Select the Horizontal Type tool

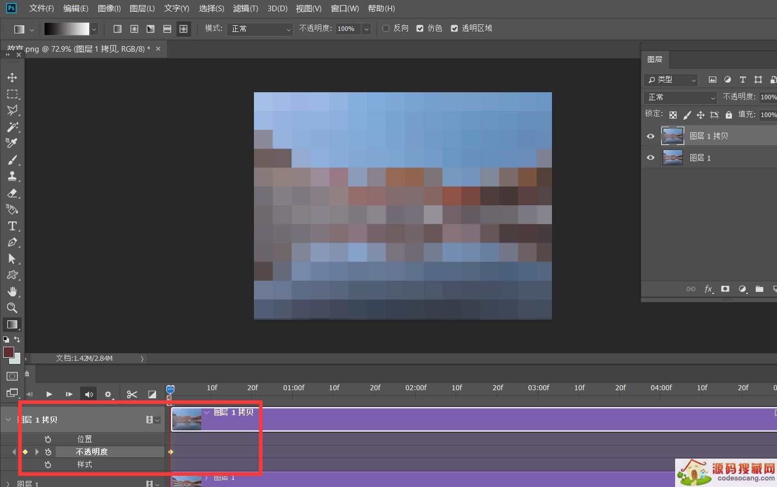(12, 226)
